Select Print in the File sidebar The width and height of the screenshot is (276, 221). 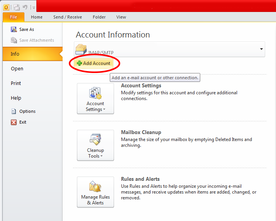click(16, 83)
